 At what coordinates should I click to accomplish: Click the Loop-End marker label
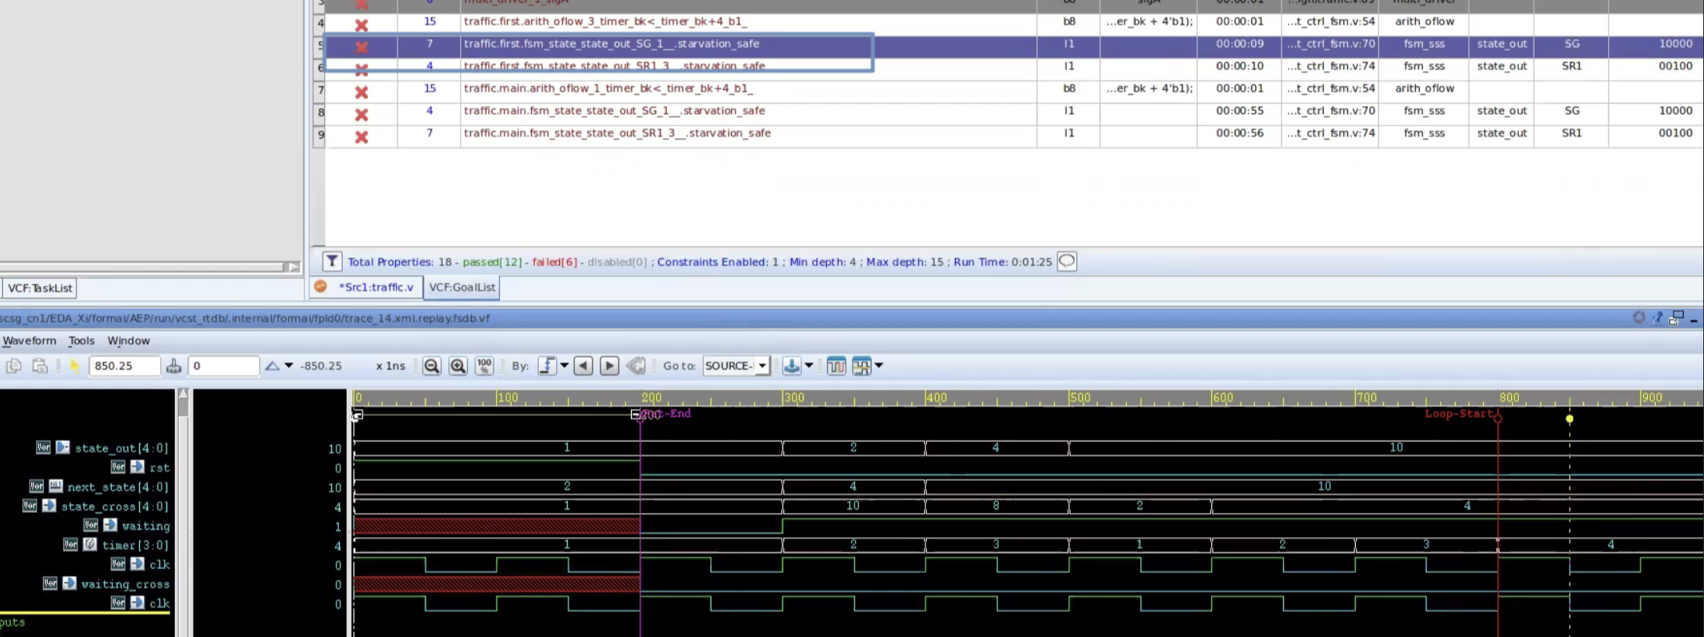point(665,413)
